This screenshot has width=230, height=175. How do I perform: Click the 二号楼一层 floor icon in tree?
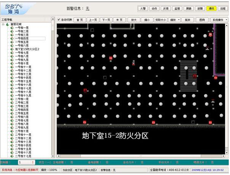pyautogui.click(x=12, y=99)
